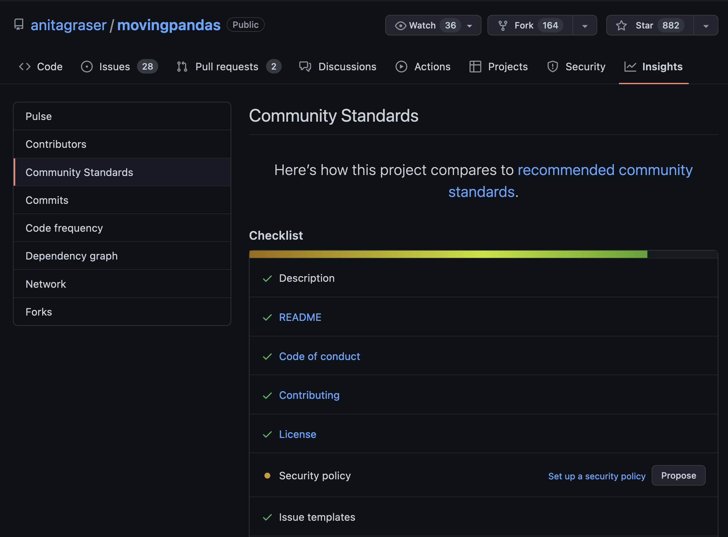The height and width of the screenshot is (537, 728).
Task: Click the fork icon in Fork button
Action: pyautogui.click(x=503, y=26)
